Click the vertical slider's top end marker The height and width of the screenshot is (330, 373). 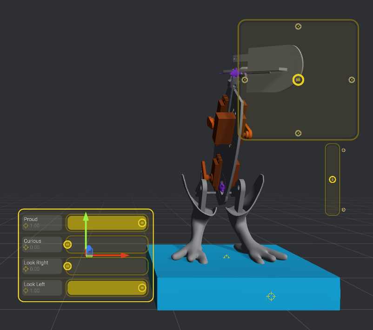click(344, 150)
